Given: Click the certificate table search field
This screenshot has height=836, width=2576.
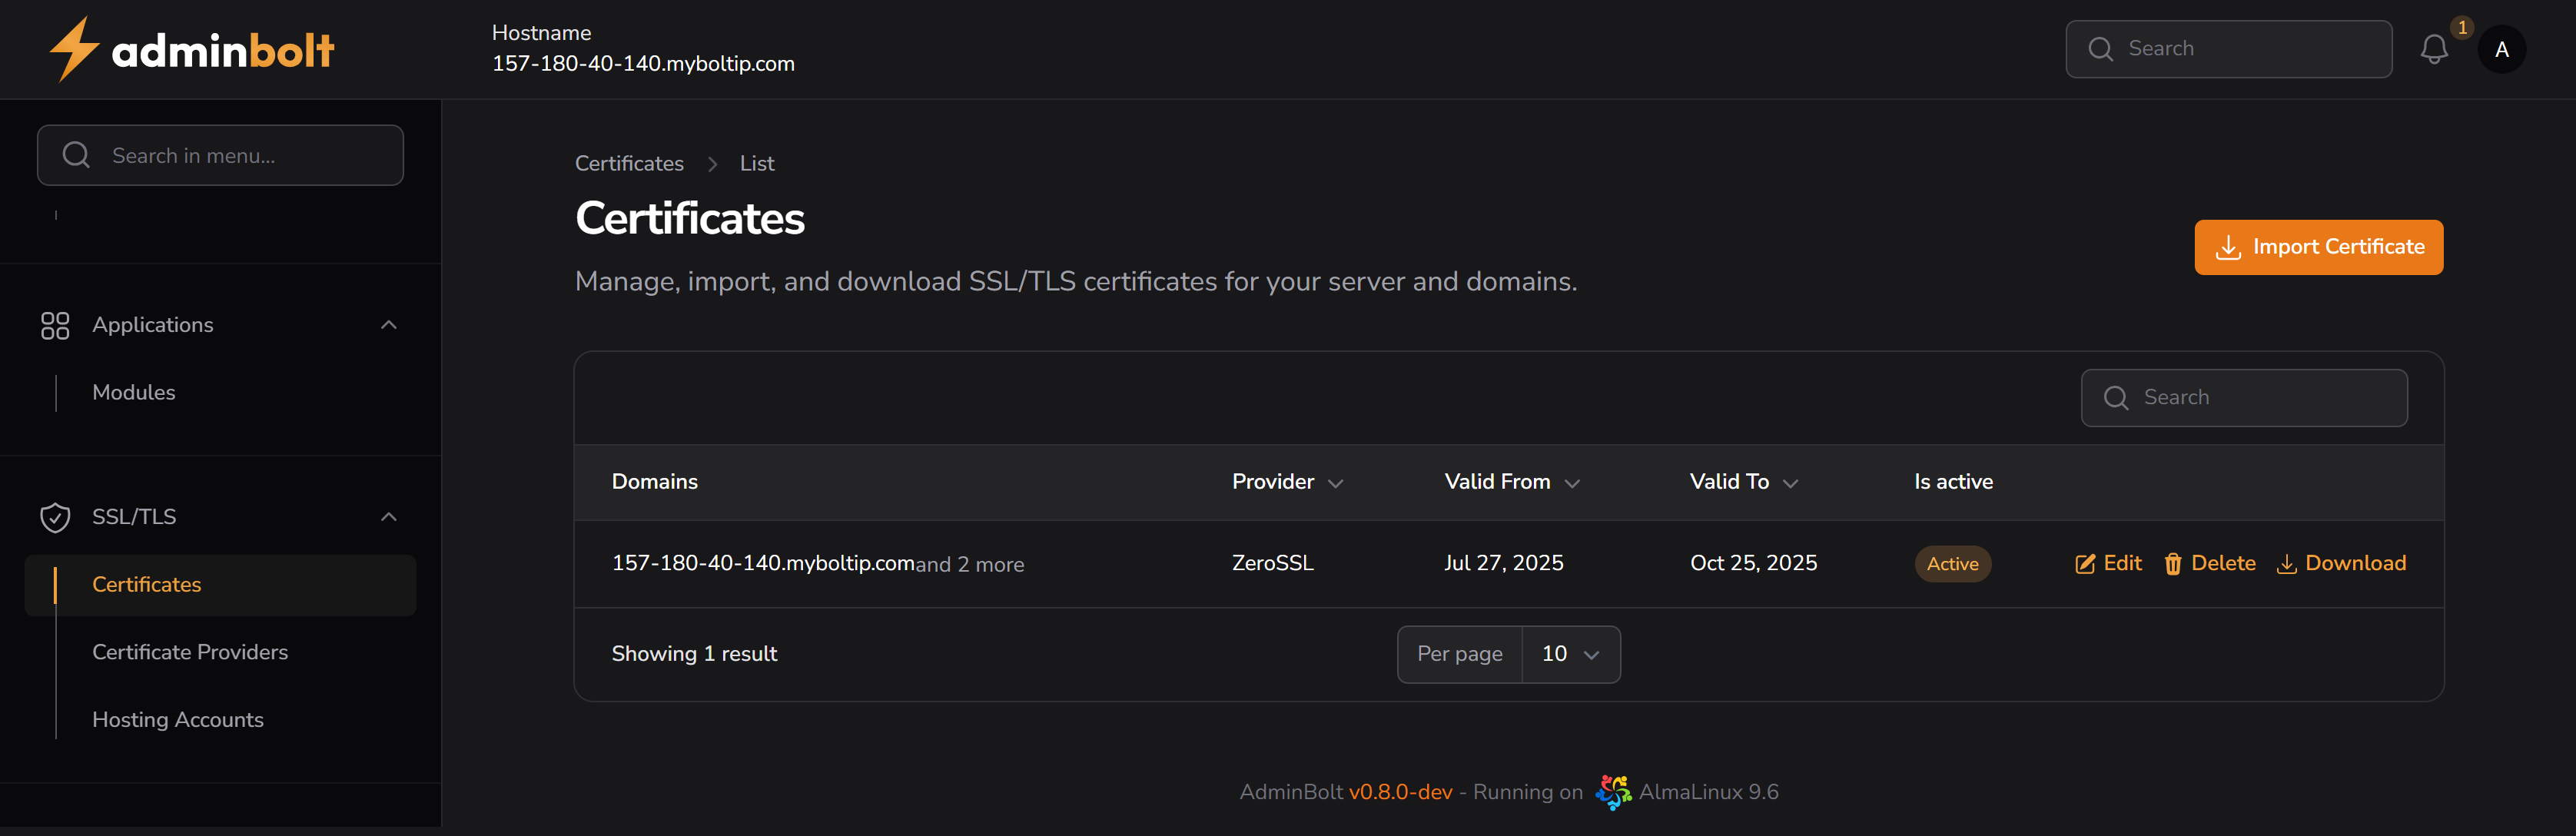Looking at the screenshot, I should pos(2244,397).
